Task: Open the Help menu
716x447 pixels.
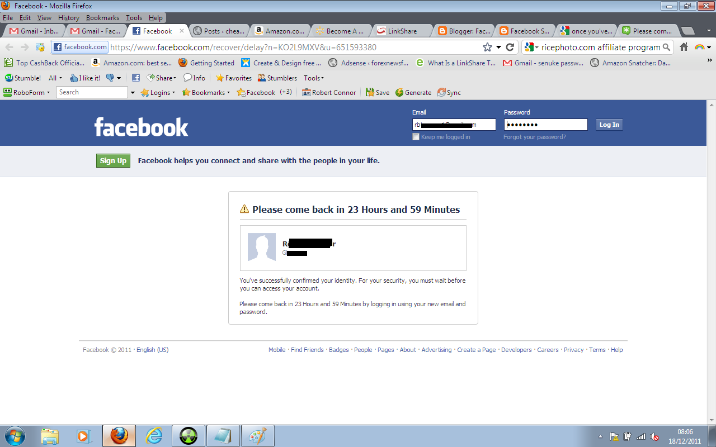Action: [156, 18]
